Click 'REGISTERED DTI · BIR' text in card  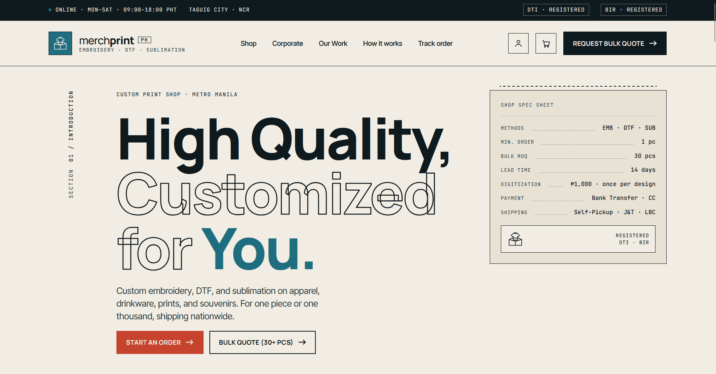coord(632,239)
